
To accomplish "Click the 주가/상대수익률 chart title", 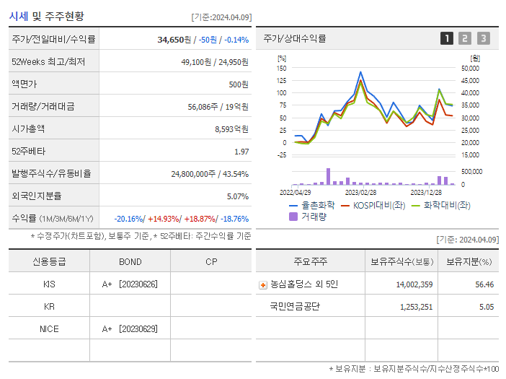I will click(x=295, y=38).
